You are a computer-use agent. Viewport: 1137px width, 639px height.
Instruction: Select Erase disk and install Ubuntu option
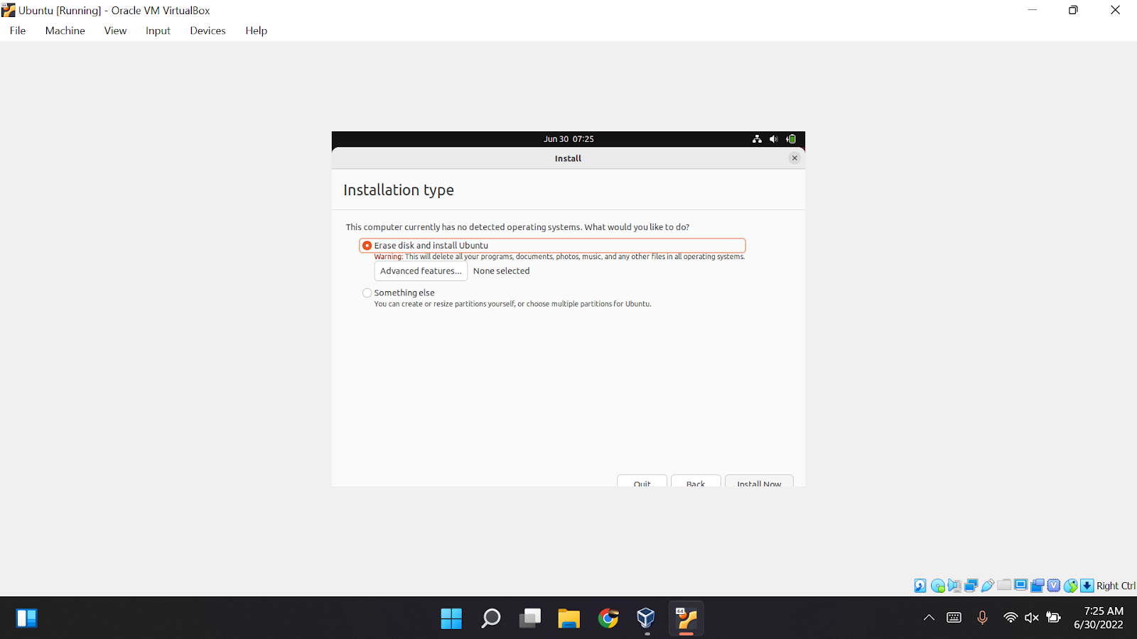(552, 246)
